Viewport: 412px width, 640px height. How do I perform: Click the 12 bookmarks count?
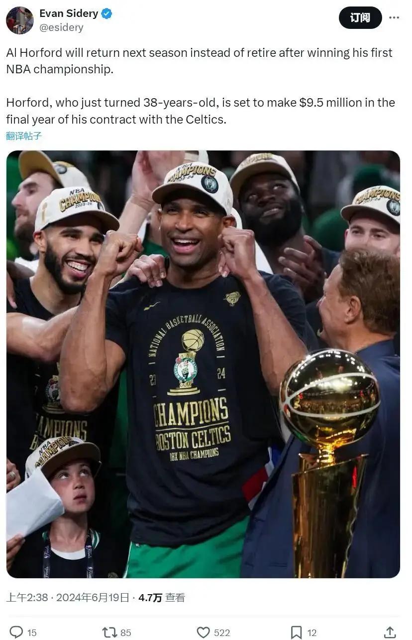pos(312,633)
